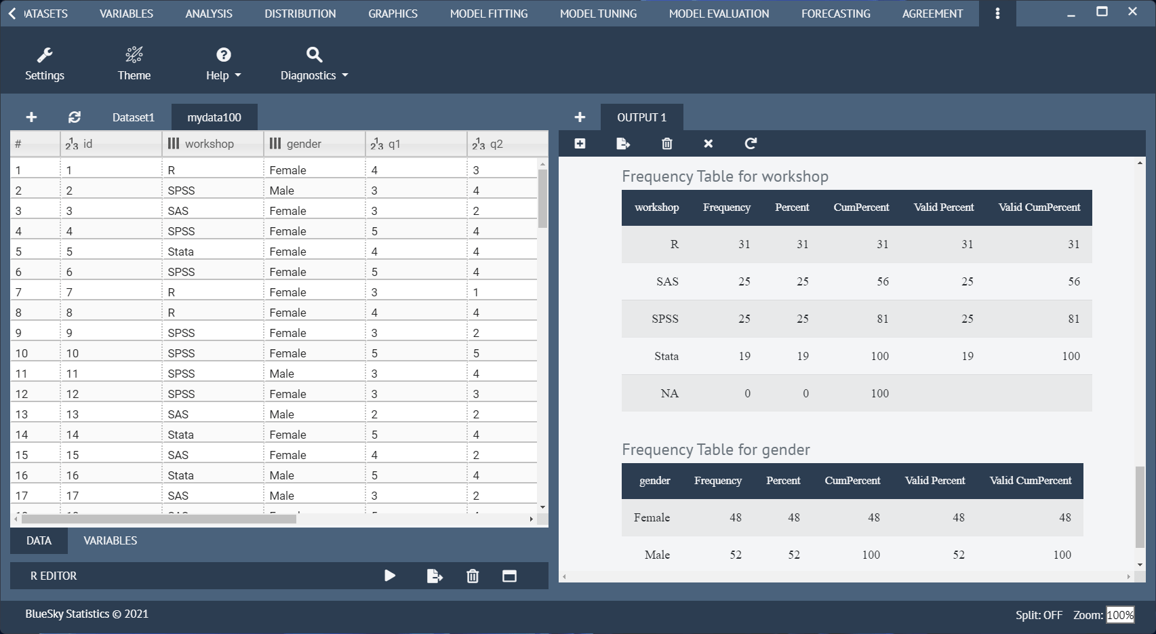Edit the Zoom percentage field
This screenshot has width=1156, height=634.
pos(1119,614)
